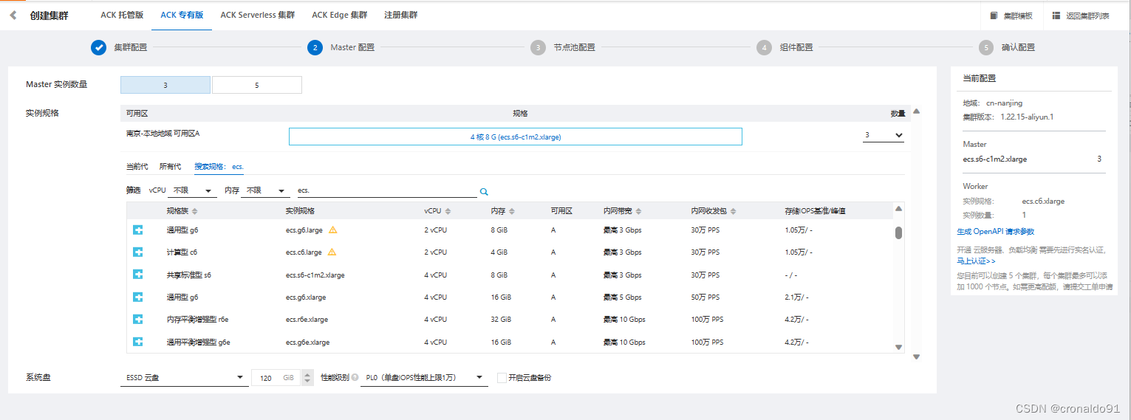Click step 4 circle for 组件配置
Image resolution: width=1131 pixels, height=420 pixels.
[764, 47]
